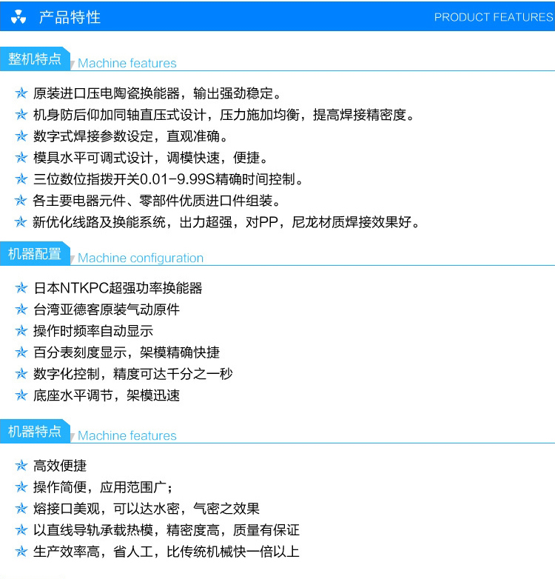Image resolution: width=555 pixels, height=579 pixels.
Task: Click the star bullet next to 数字式焊接参数设定
Action: [21, 137]
